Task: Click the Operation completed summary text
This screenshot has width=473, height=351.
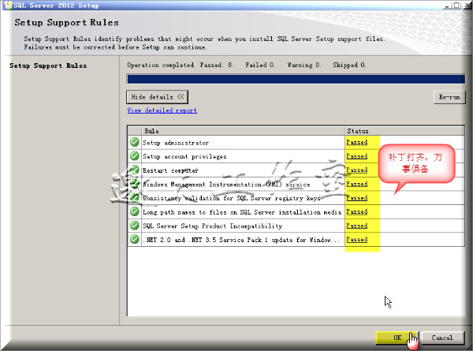Action: [x=247, y=65]
